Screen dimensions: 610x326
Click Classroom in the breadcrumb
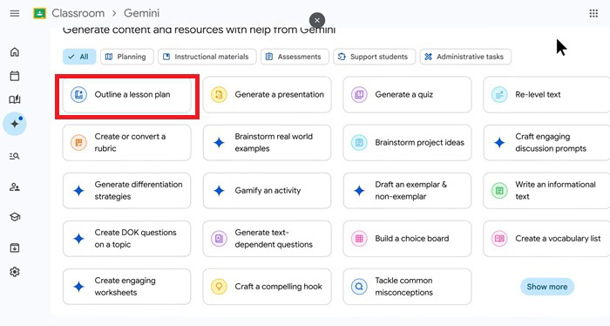[x=78, y=13]
